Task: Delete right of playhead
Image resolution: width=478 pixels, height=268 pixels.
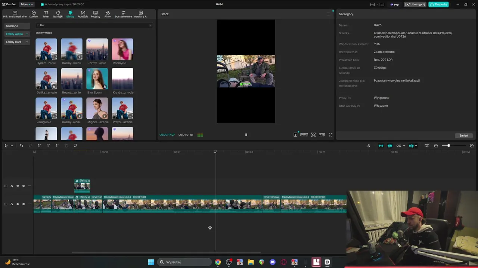Action: [57, 146]
